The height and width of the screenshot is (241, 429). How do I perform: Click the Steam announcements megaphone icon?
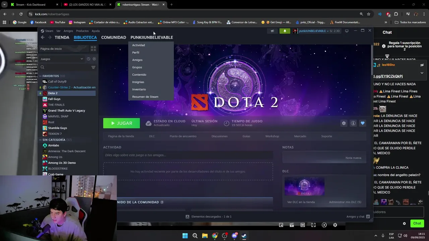pos(272,31)
